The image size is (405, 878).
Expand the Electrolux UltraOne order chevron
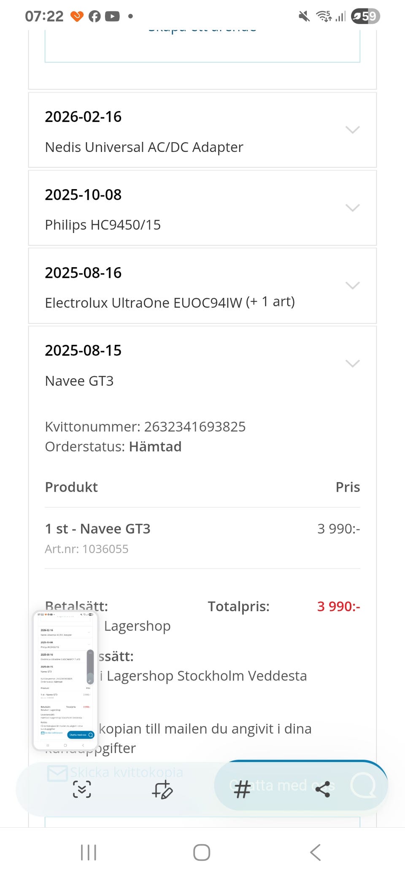352,286
